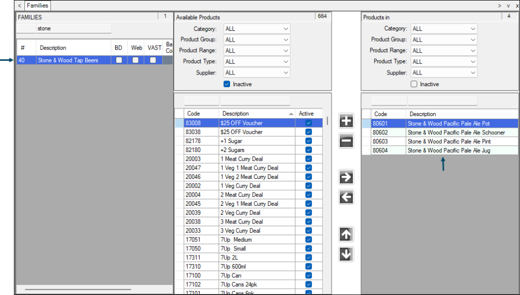This screenshot has width=520, height=295.
Task: Sort Available Products by Active header
Action: pyautogui.click(x=309, y=114)
